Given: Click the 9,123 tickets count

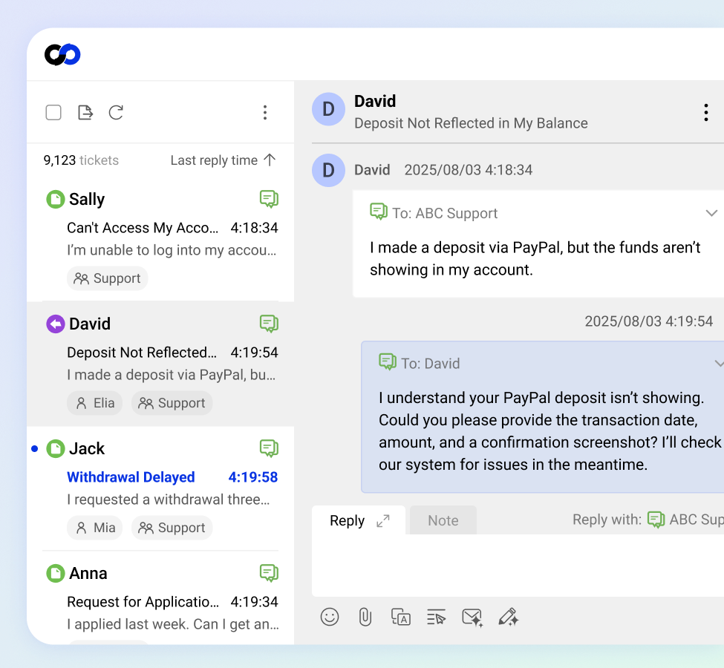Looking at the screenshot, I should (x=81, y=160).
